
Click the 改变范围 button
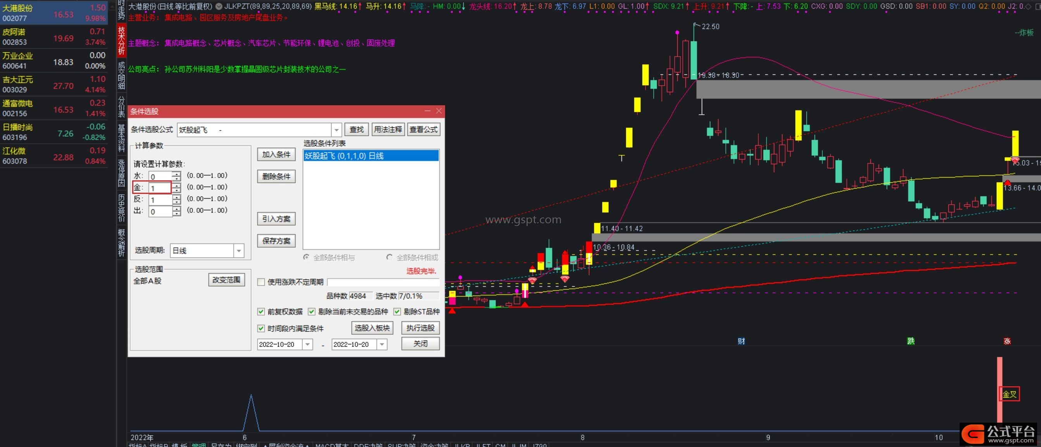[226, 279]
